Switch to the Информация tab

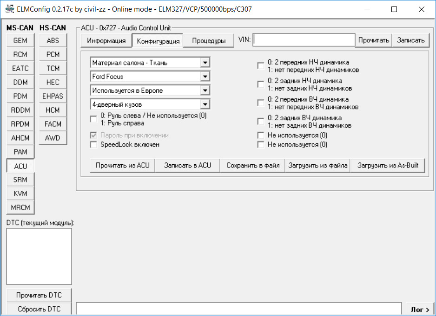click(106, 41)
